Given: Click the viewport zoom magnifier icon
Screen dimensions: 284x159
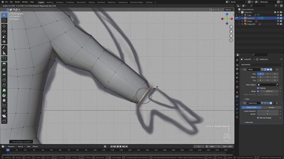Looking at the screenshot, I should coord(231,27).
